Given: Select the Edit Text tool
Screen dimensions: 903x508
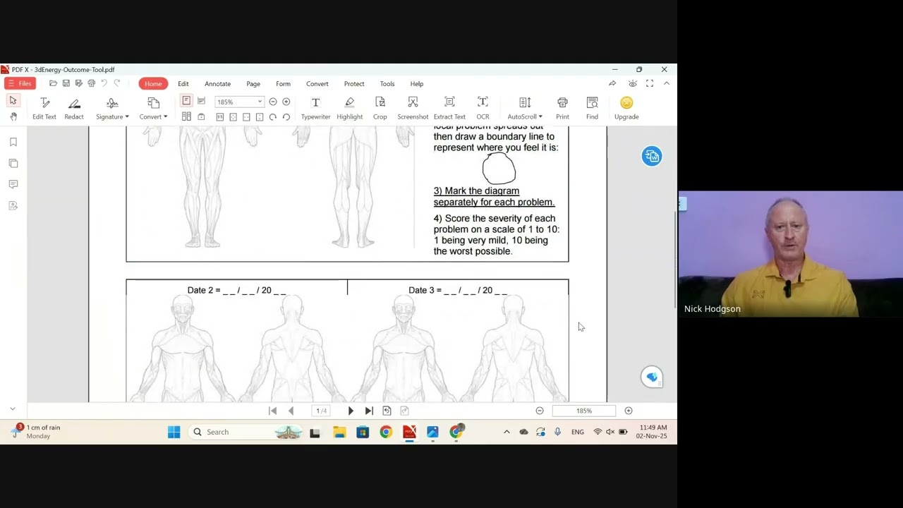Looking at the screenshot, I should pos(44,109).
